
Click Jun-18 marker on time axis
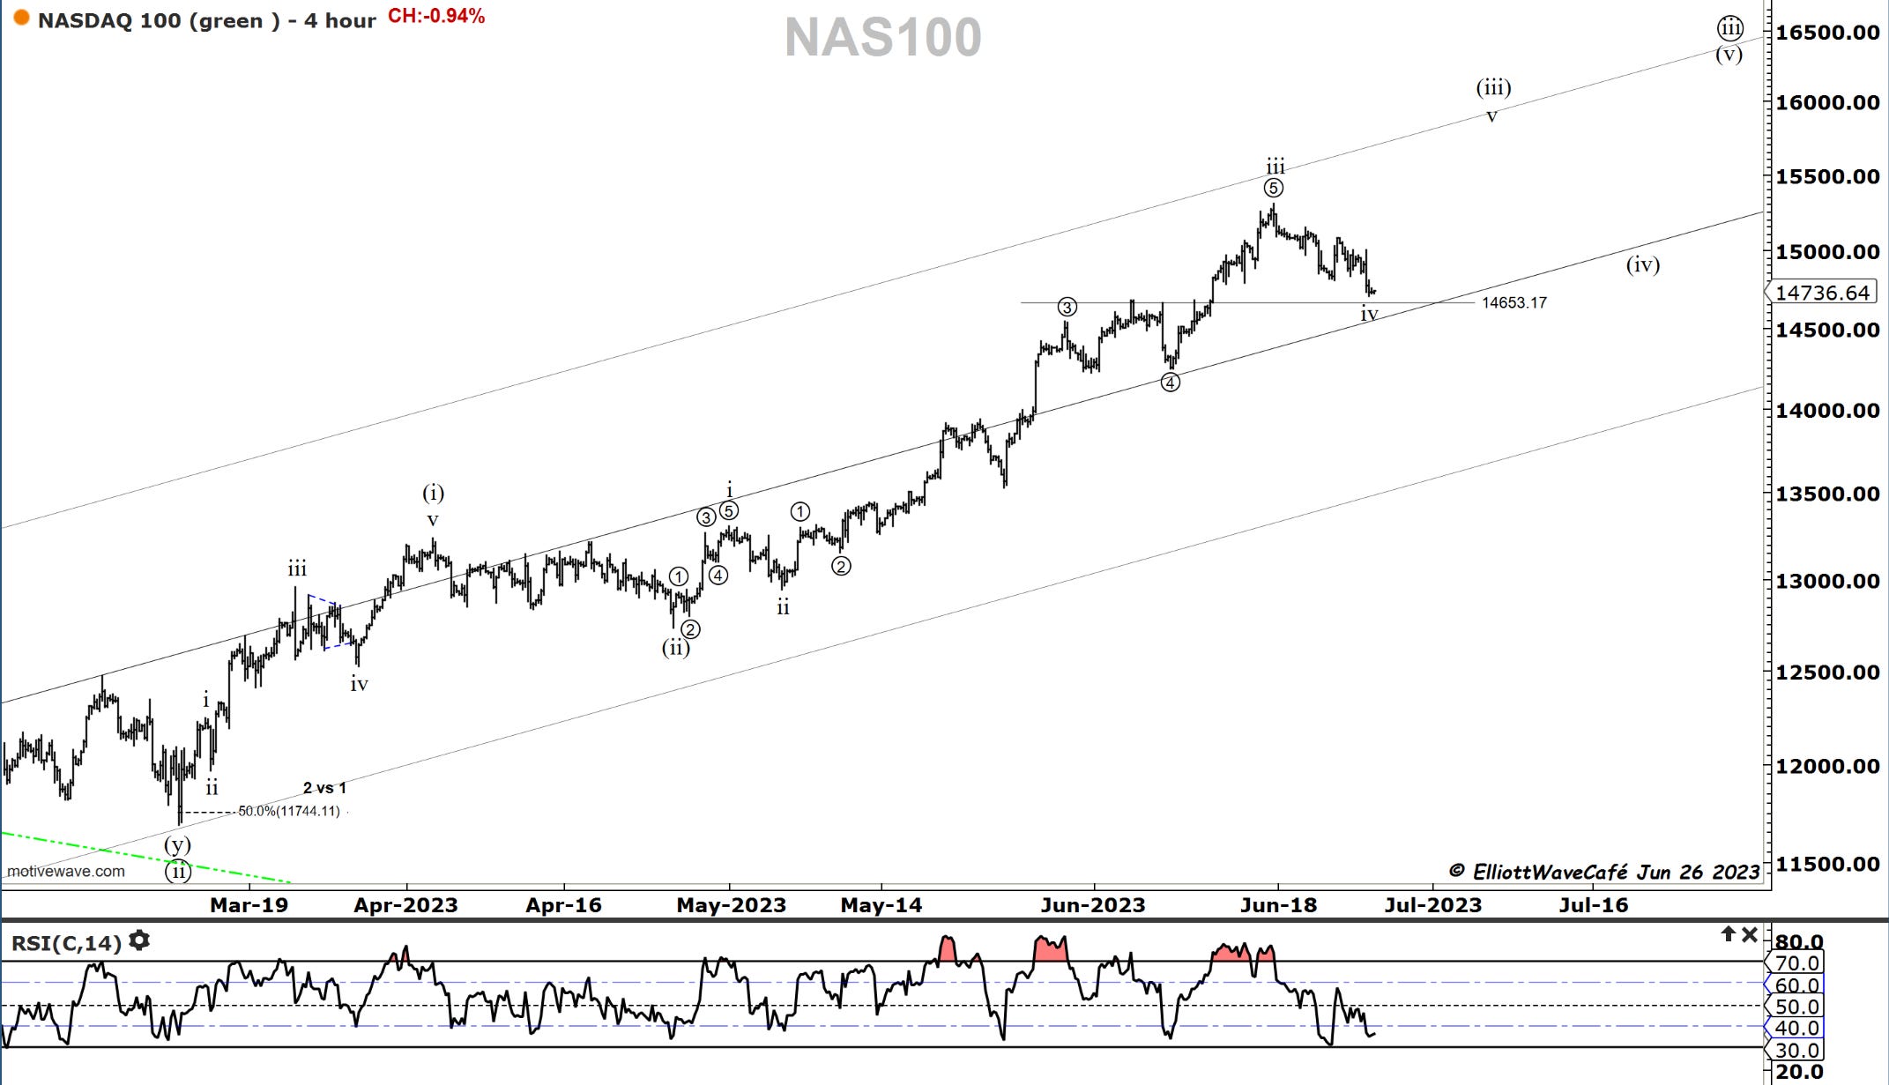click(1278, 905)
